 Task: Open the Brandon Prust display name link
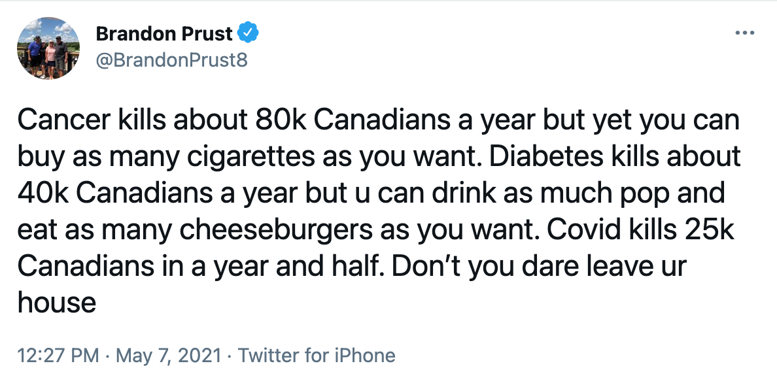click(164, 34)
